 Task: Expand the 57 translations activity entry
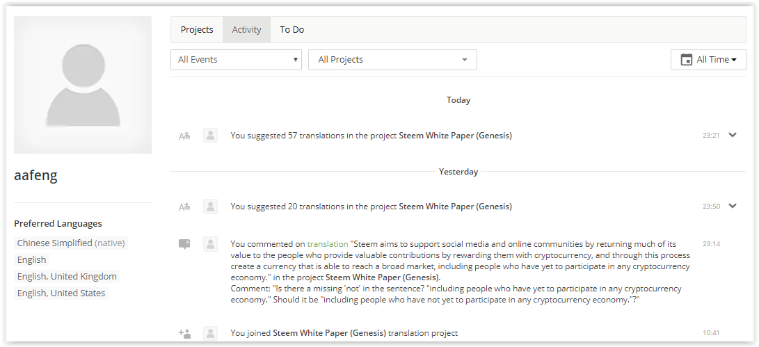(x=733, y=135)
